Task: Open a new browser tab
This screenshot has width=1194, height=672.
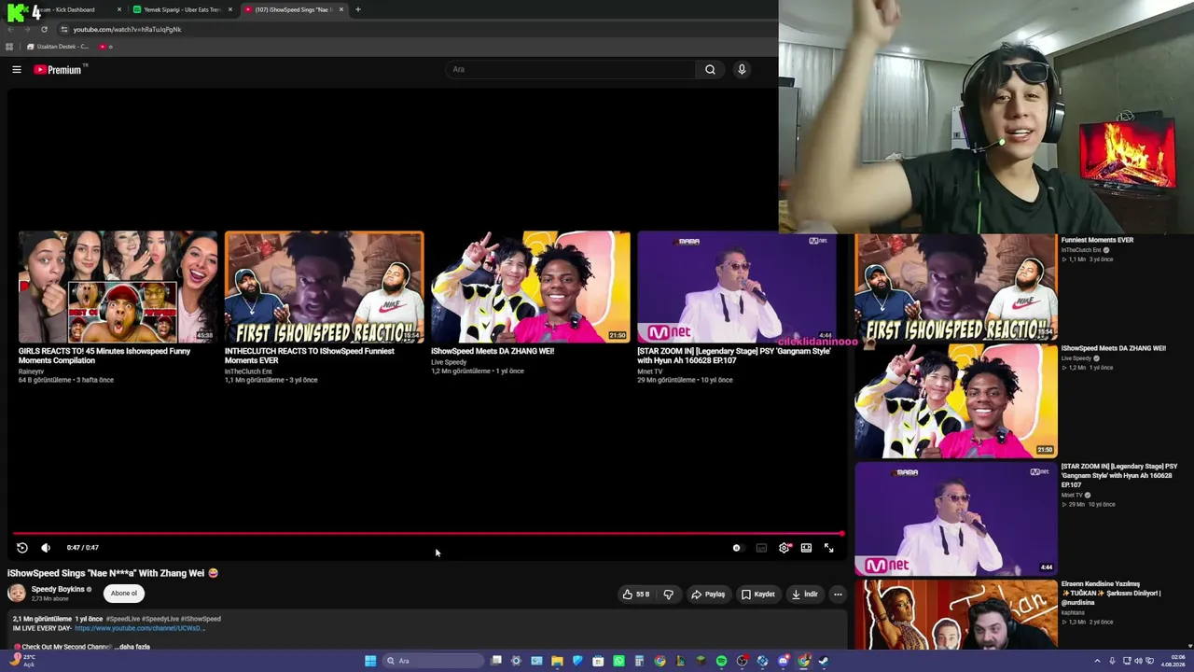Action: click(357, 9)
